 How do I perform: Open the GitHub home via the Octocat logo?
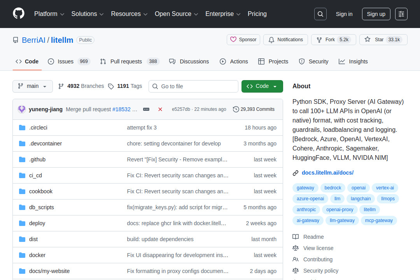tap(18, 14)
